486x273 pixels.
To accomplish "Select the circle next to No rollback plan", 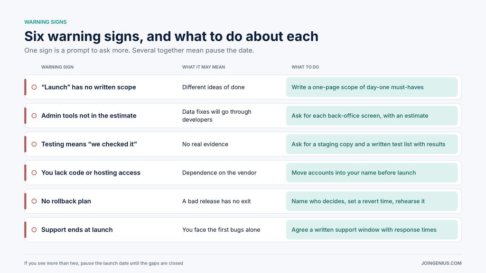I will (x=34, y=201).
